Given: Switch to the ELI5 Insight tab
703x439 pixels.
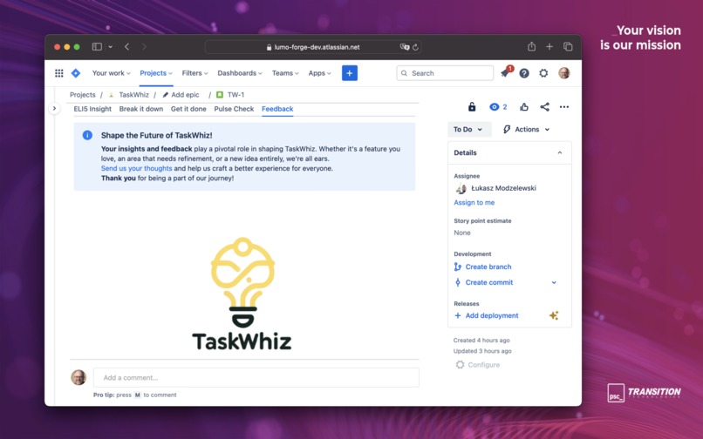Looking at the screenshot, I should (92, 109).
